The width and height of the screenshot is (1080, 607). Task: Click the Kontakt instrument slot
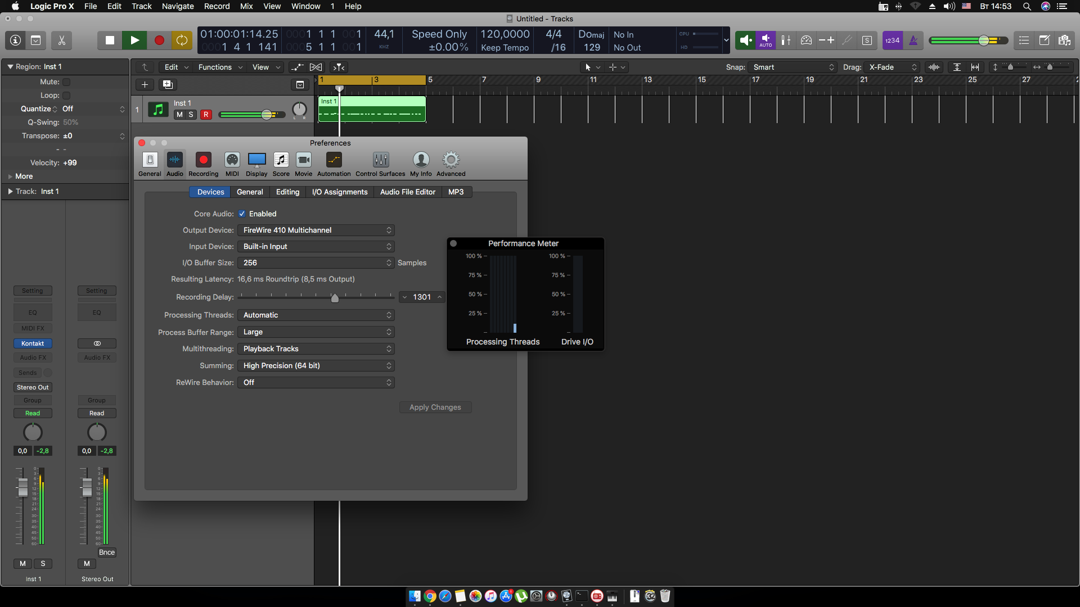pyautogui.click(x=33, y=343)
